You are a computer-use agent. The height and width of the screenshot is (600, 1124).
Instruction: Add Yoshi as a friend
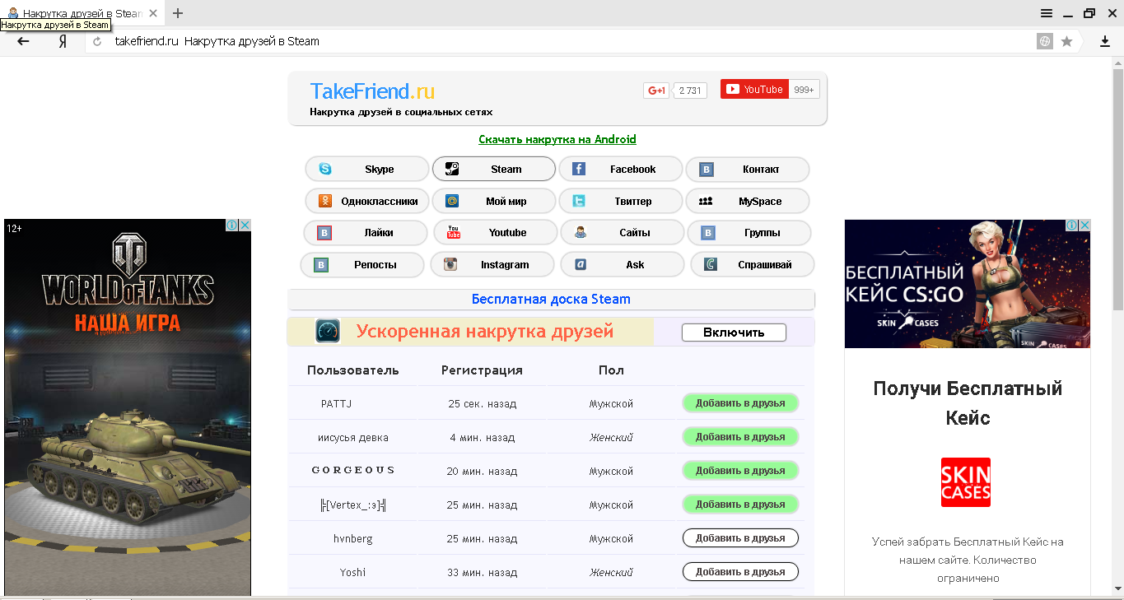click(x=740, y=572)
